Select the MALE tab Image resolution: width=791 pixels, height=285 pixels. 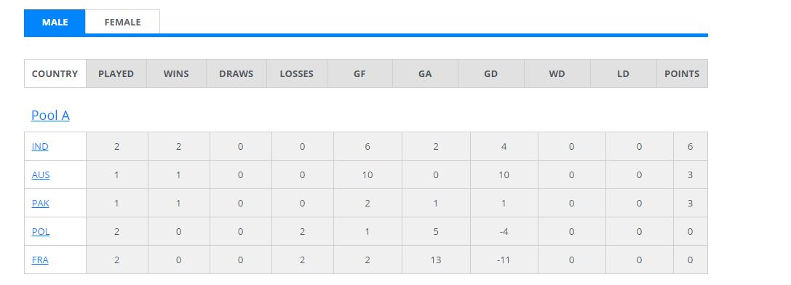pos(55,23)
